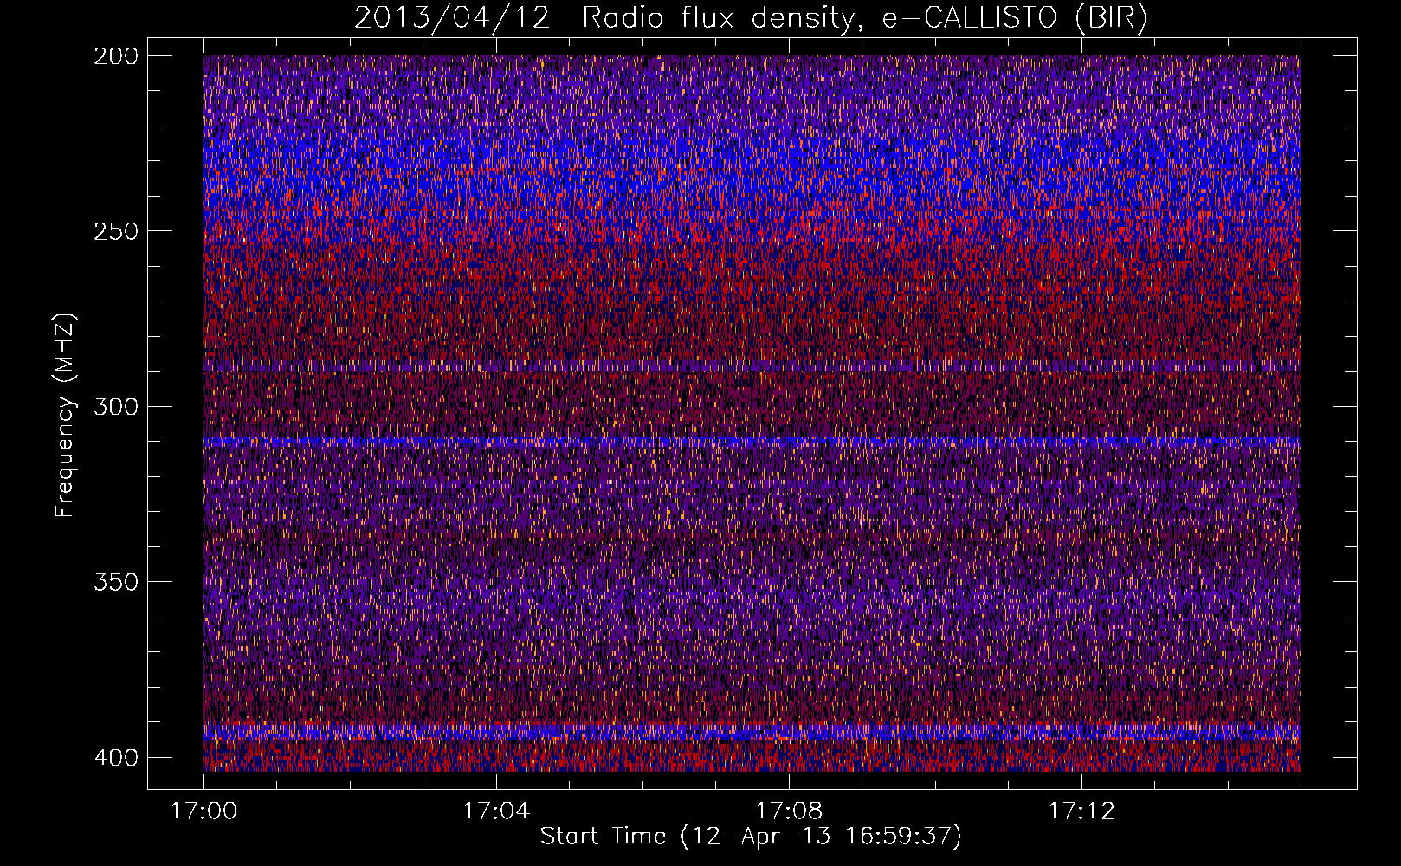The width and height of the screenshot is (1401, 866).
Task: Click the plot title "2013/04/12 Radio flux density, e-CALLISTO (BIR)"
Action: [751, 18]
